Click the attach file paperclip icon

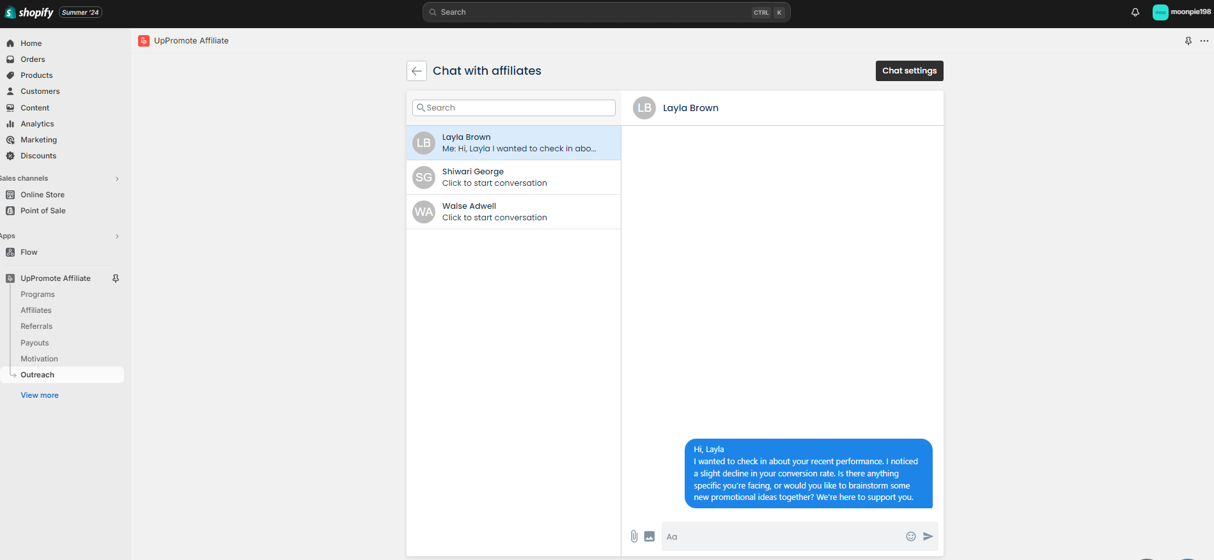[x=634, y=536]
